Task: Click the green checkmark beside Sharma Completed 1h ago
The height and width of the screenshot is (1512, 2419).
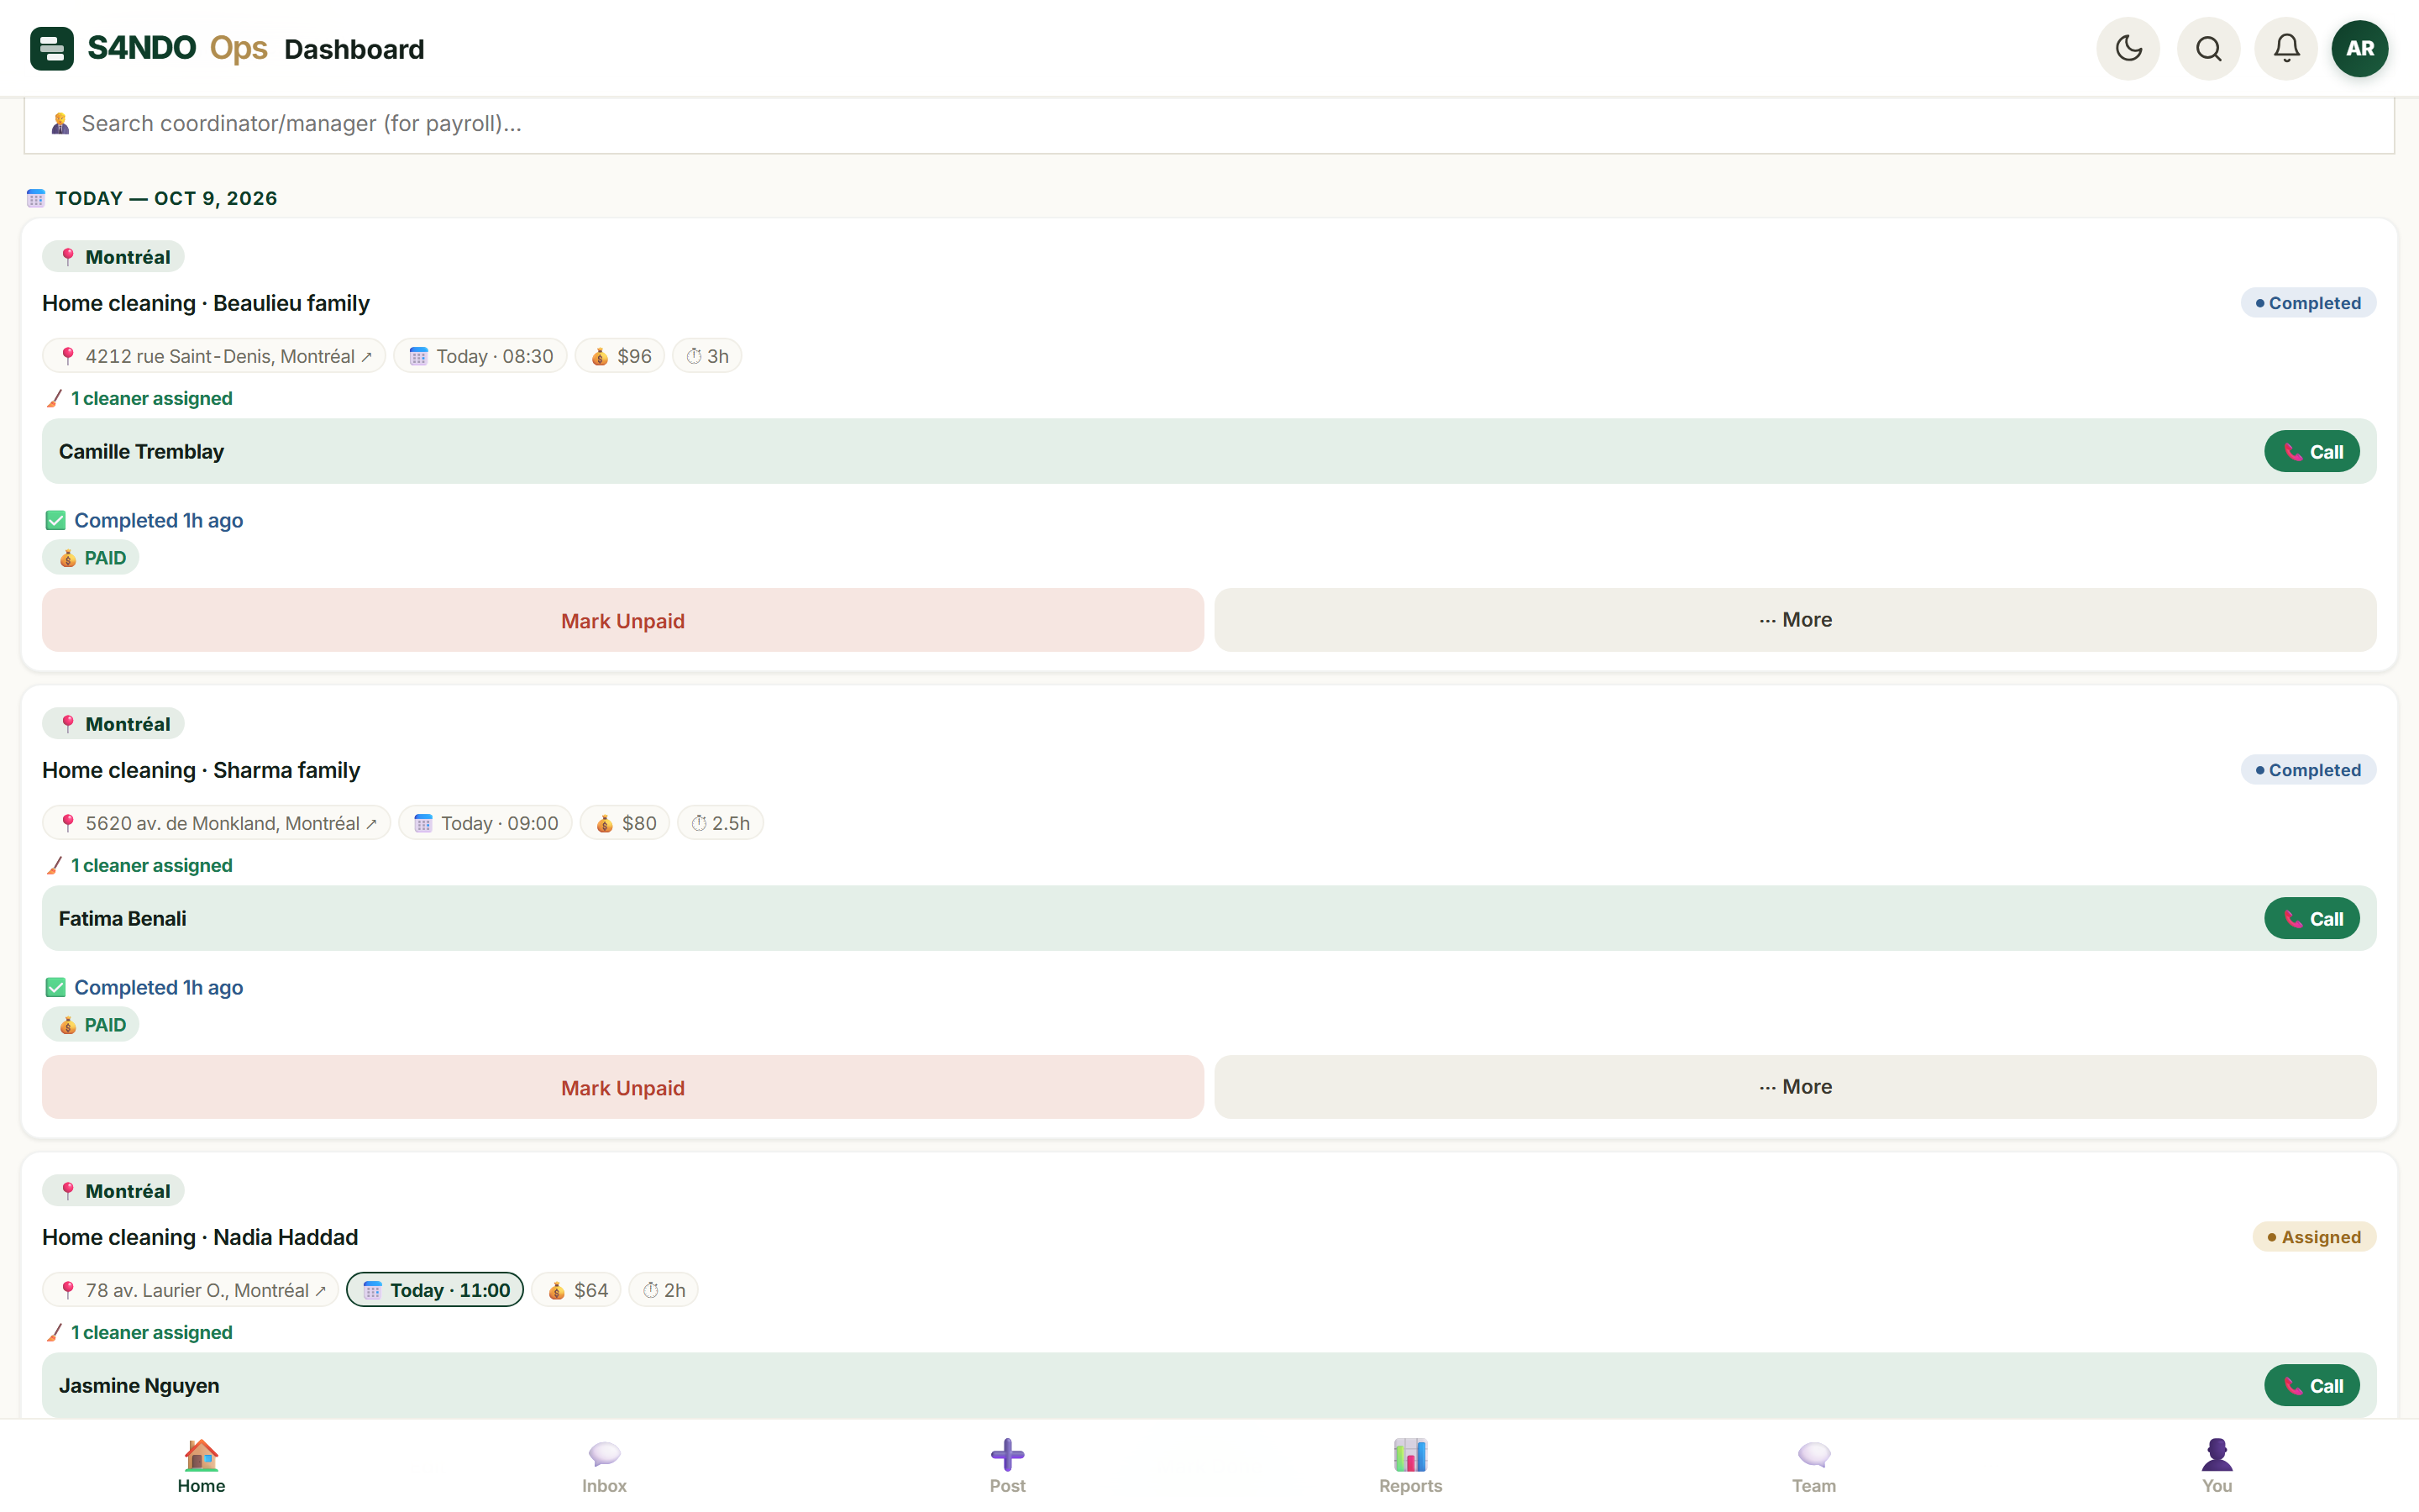Action: coord(55,988)
